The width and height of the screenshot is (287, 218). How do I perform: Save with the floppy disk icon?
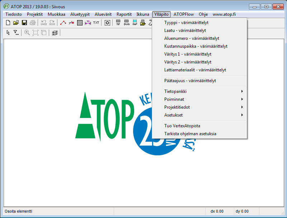24,23
